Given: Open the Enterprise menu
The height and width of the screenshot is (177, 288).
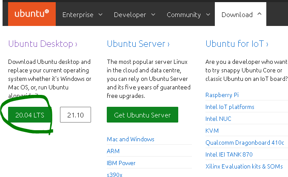Looking at the screenshot, I should [78, 15].
